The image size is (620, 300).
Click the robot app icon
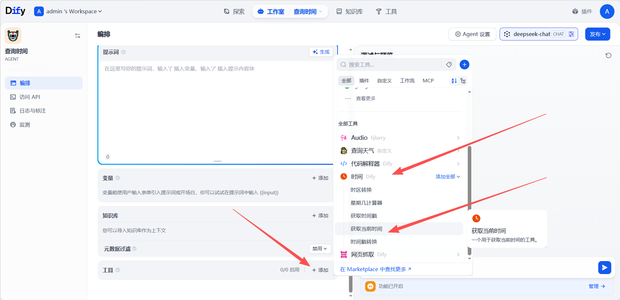pyautogui.click(x=13, y=36)
